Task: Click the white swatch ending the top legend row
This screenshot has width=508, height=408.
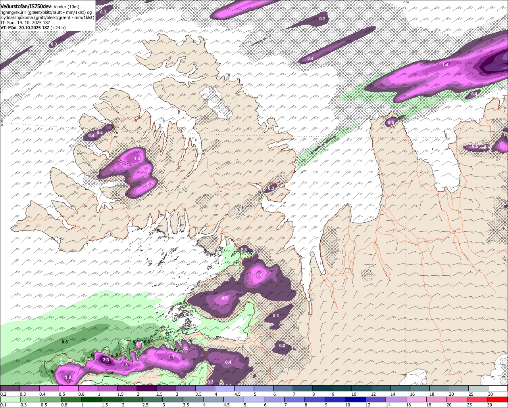Action: click(498, 389)
